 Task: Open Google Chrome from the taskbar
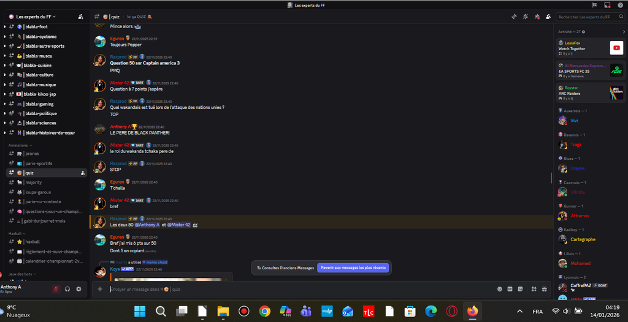(x=264, y=311)
